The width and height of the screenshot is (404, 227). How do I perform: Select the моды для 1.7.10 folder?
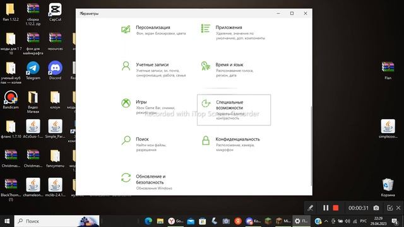click(x=11, y=44)
